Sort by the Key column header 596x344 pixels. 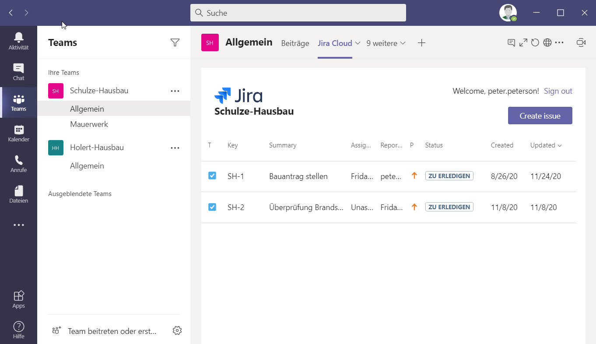(232, 145)
